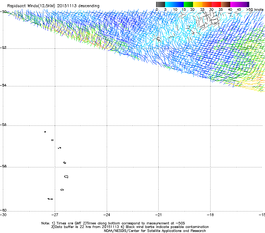Choose the dark purple 45-50 knots legend segment

(244, 4)
